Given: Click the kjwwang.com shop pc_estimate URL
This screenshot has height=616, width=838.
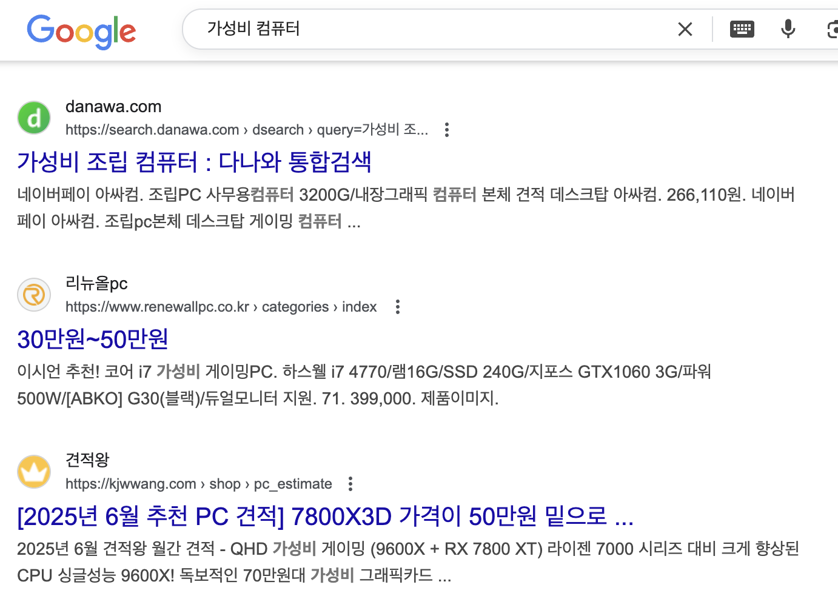Looking at the screenshot, I should point(199,484).
